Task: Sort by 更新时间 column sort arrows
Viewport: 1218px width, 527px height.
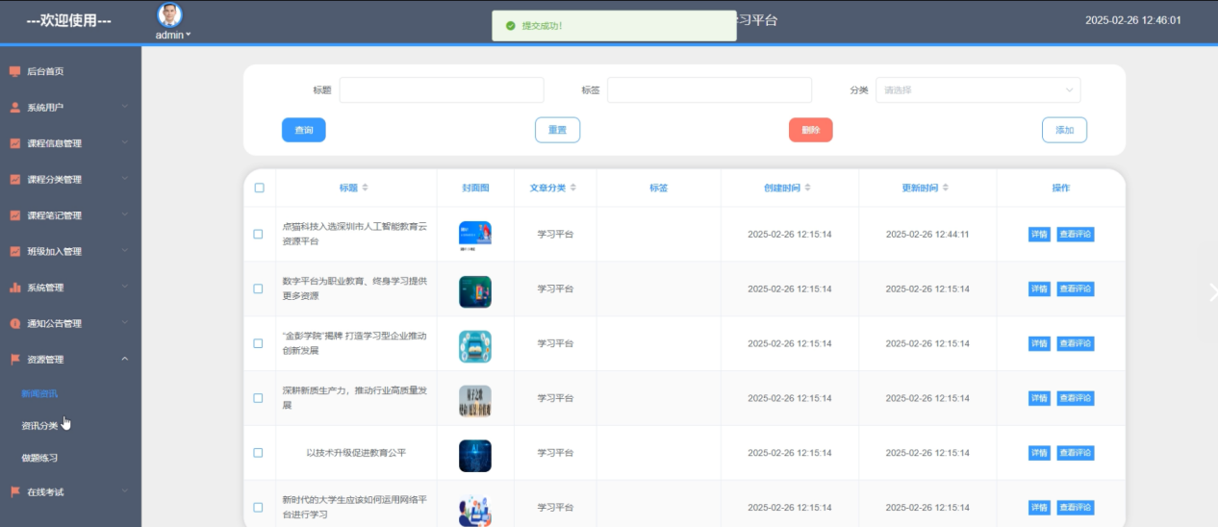Action: [x=946, y=188]
